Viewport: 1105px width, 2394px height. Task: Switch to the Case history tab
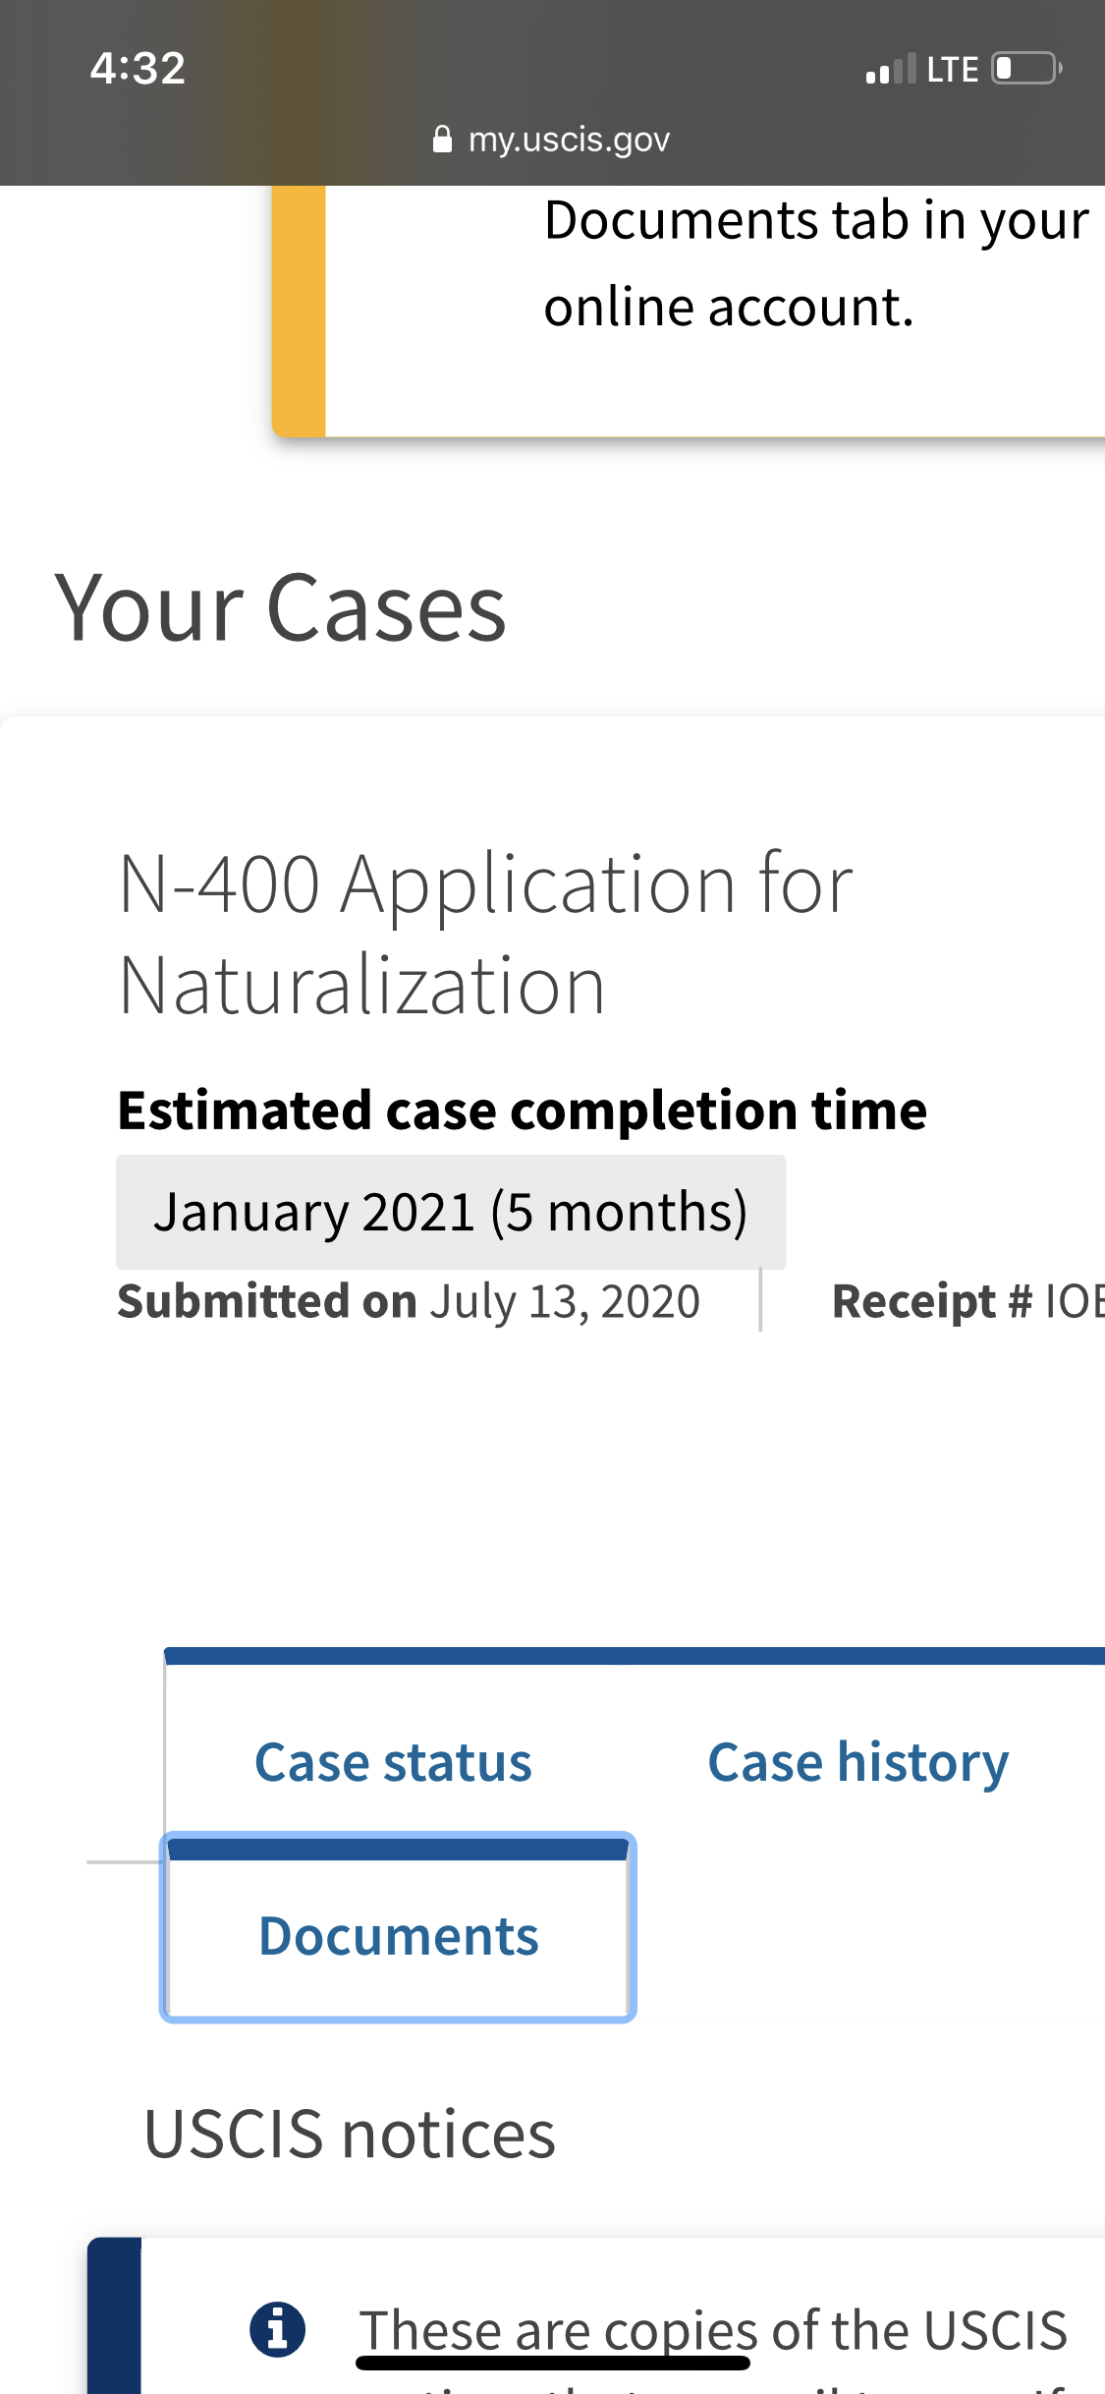(x=857, y=1762)
